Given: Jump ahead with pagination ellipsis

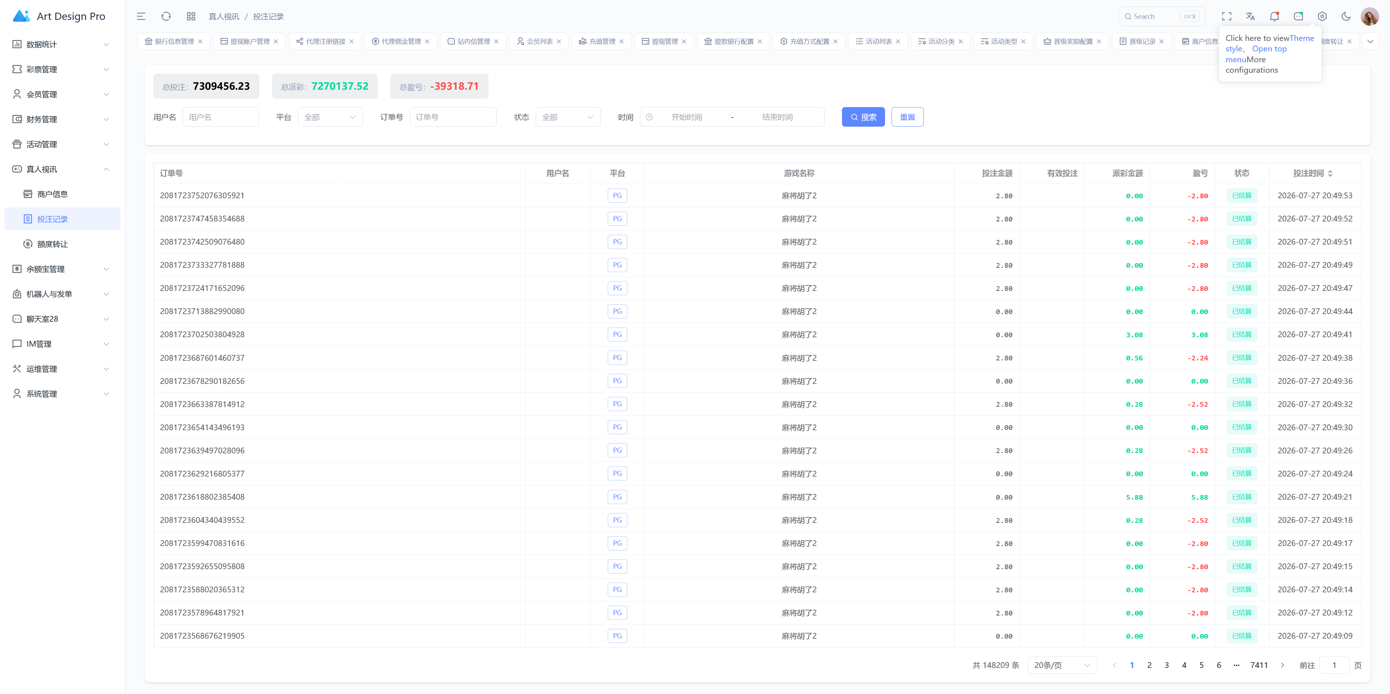Looking at the screenshot, I should [1236, 665].
